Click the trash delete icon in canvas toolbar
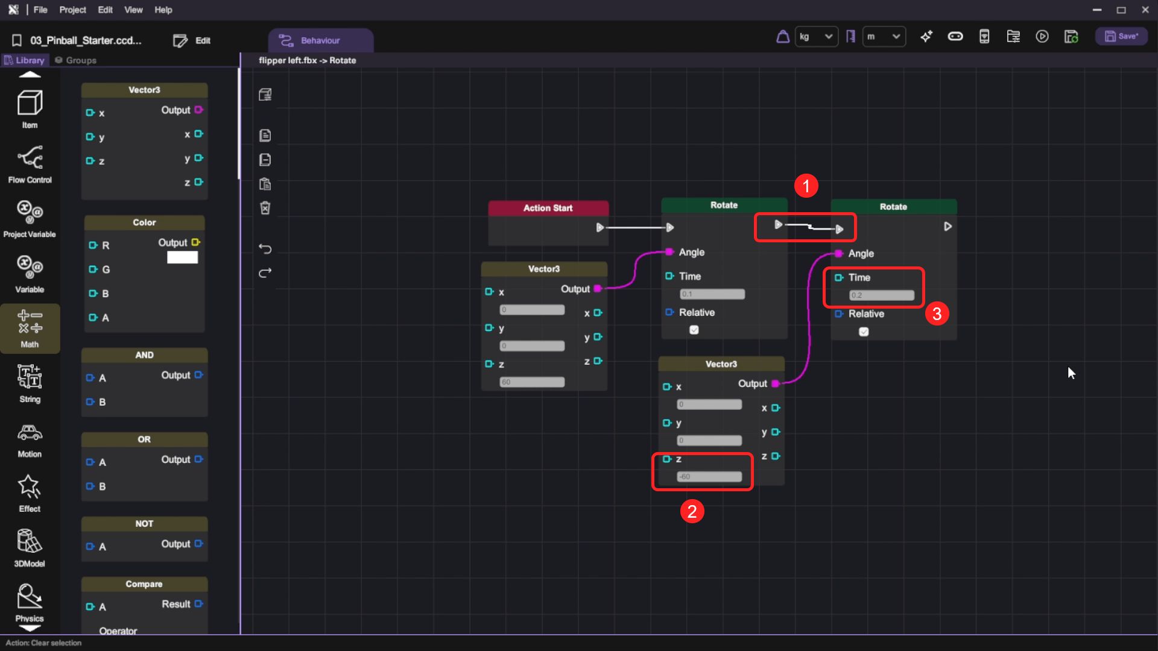Screen dimensions: 1158x651 (265, 208)
